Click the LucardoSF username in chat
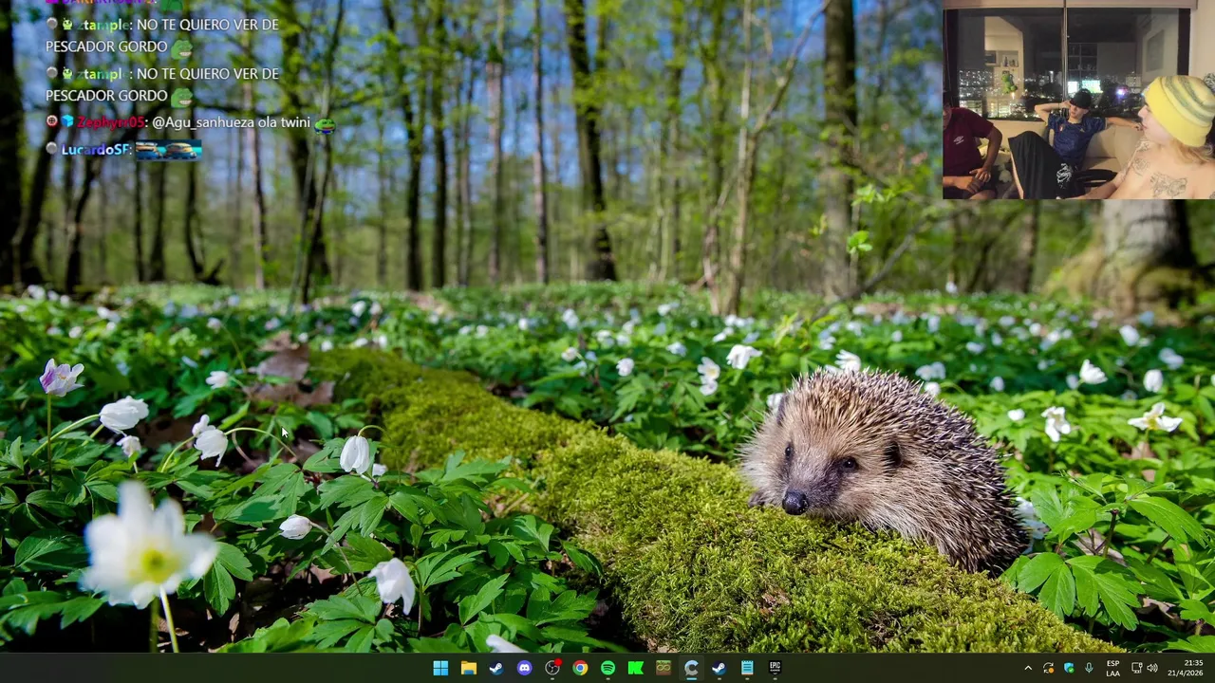The image size is (1215, 683). tap(96, 150)
